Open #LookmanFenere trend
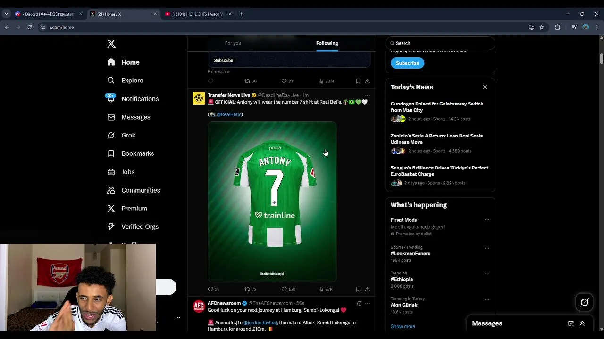This screenshot has width=604, height=339. coord(411,254)
